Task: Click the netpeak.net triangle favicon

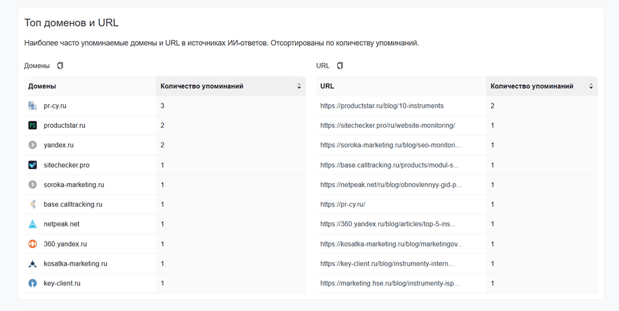Action: click(32, 224)
